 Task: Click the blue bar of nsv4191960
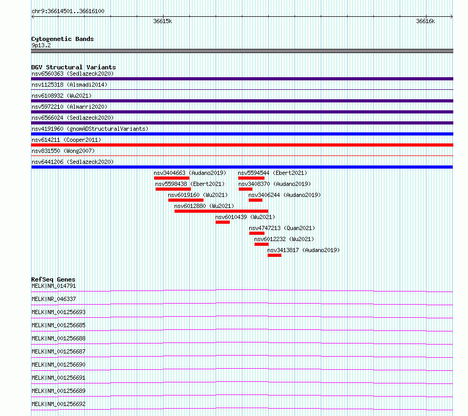[242, 134]
